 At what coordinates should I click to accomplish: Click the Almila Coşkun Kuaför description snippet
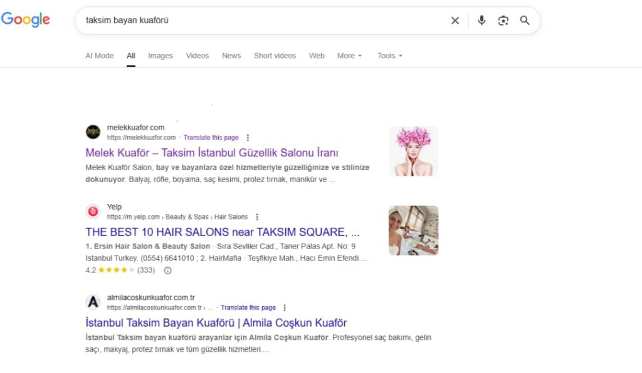[258, 343]
